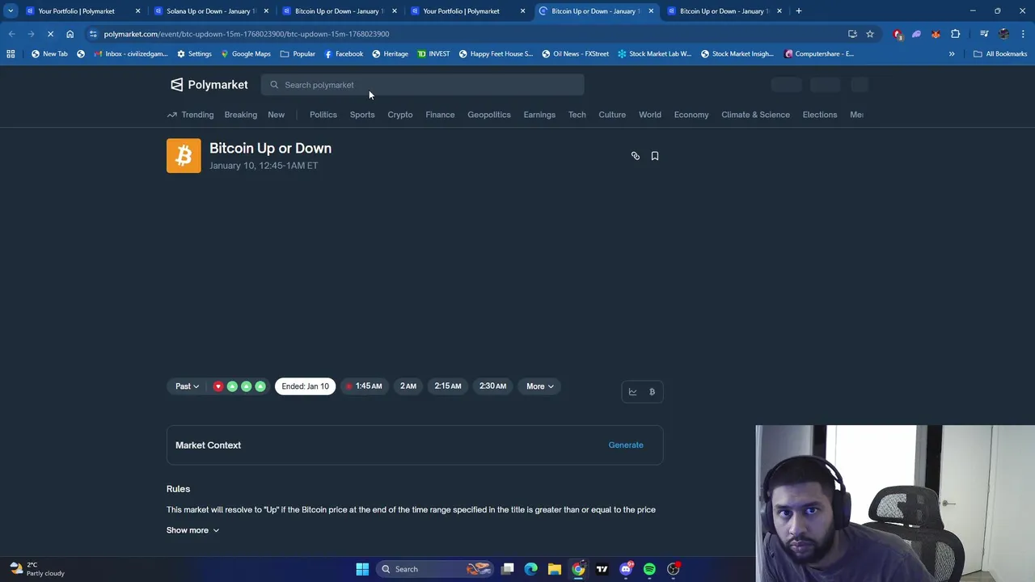Viewport: 1035px width, 582px height.
Task: Open the Past markets dropdown
Action: point(188,386)
